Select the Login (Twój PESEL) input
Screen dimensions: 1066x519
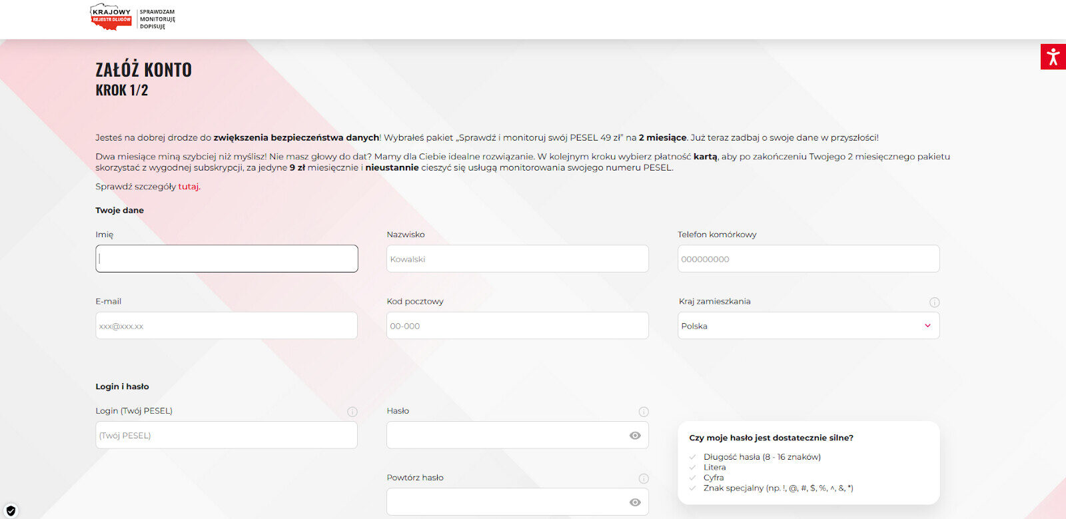pos(227,436)
